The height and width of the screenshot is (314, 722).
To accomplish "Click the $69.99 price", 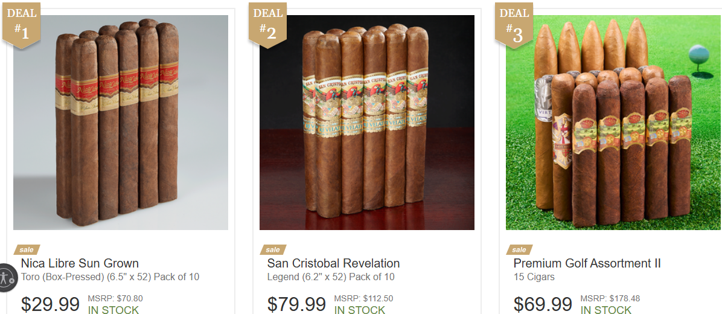I will pos(543,304).
